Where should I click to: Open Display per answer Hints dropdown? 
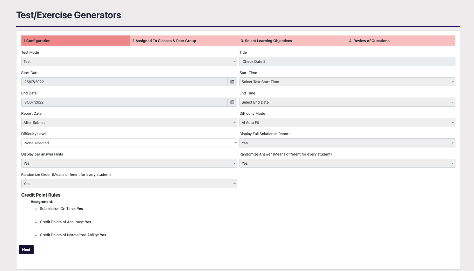[129, 163]
